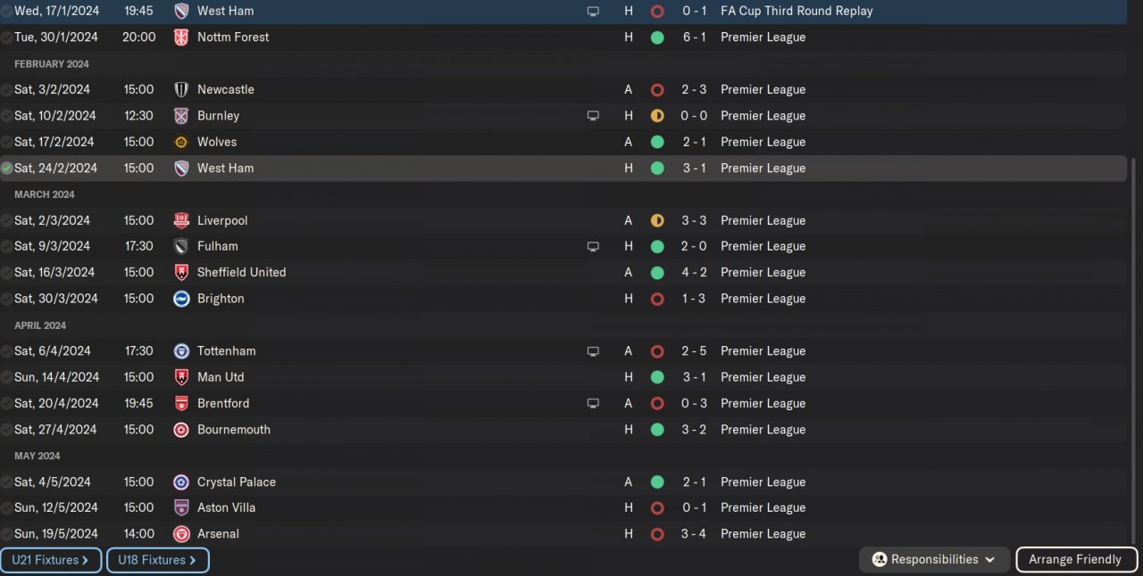Click the Wolves club badge

181,142
